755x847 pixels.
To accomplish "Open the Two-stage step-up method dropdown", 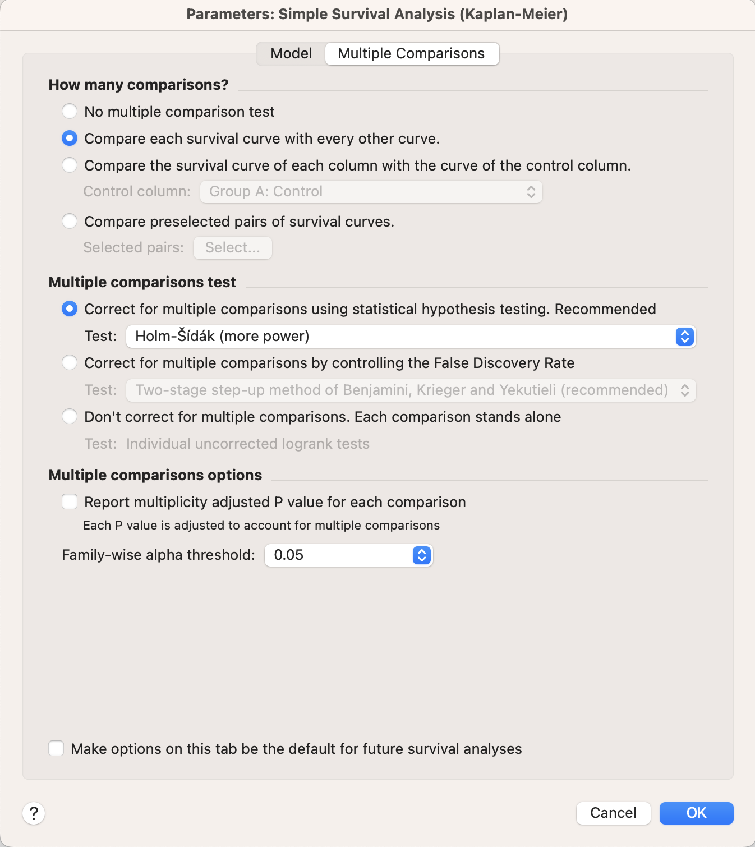I will (411, 390).
